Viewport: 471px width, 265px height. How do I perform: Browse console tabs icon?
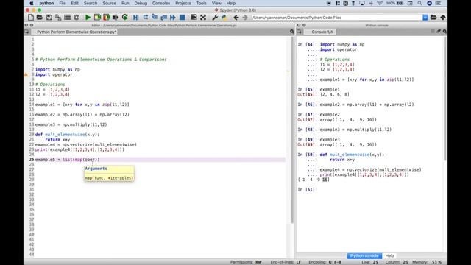coord(300,32)
